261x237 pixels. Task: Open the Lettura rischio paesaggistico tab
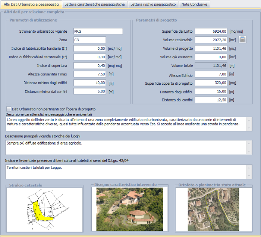tap(153, 4)
